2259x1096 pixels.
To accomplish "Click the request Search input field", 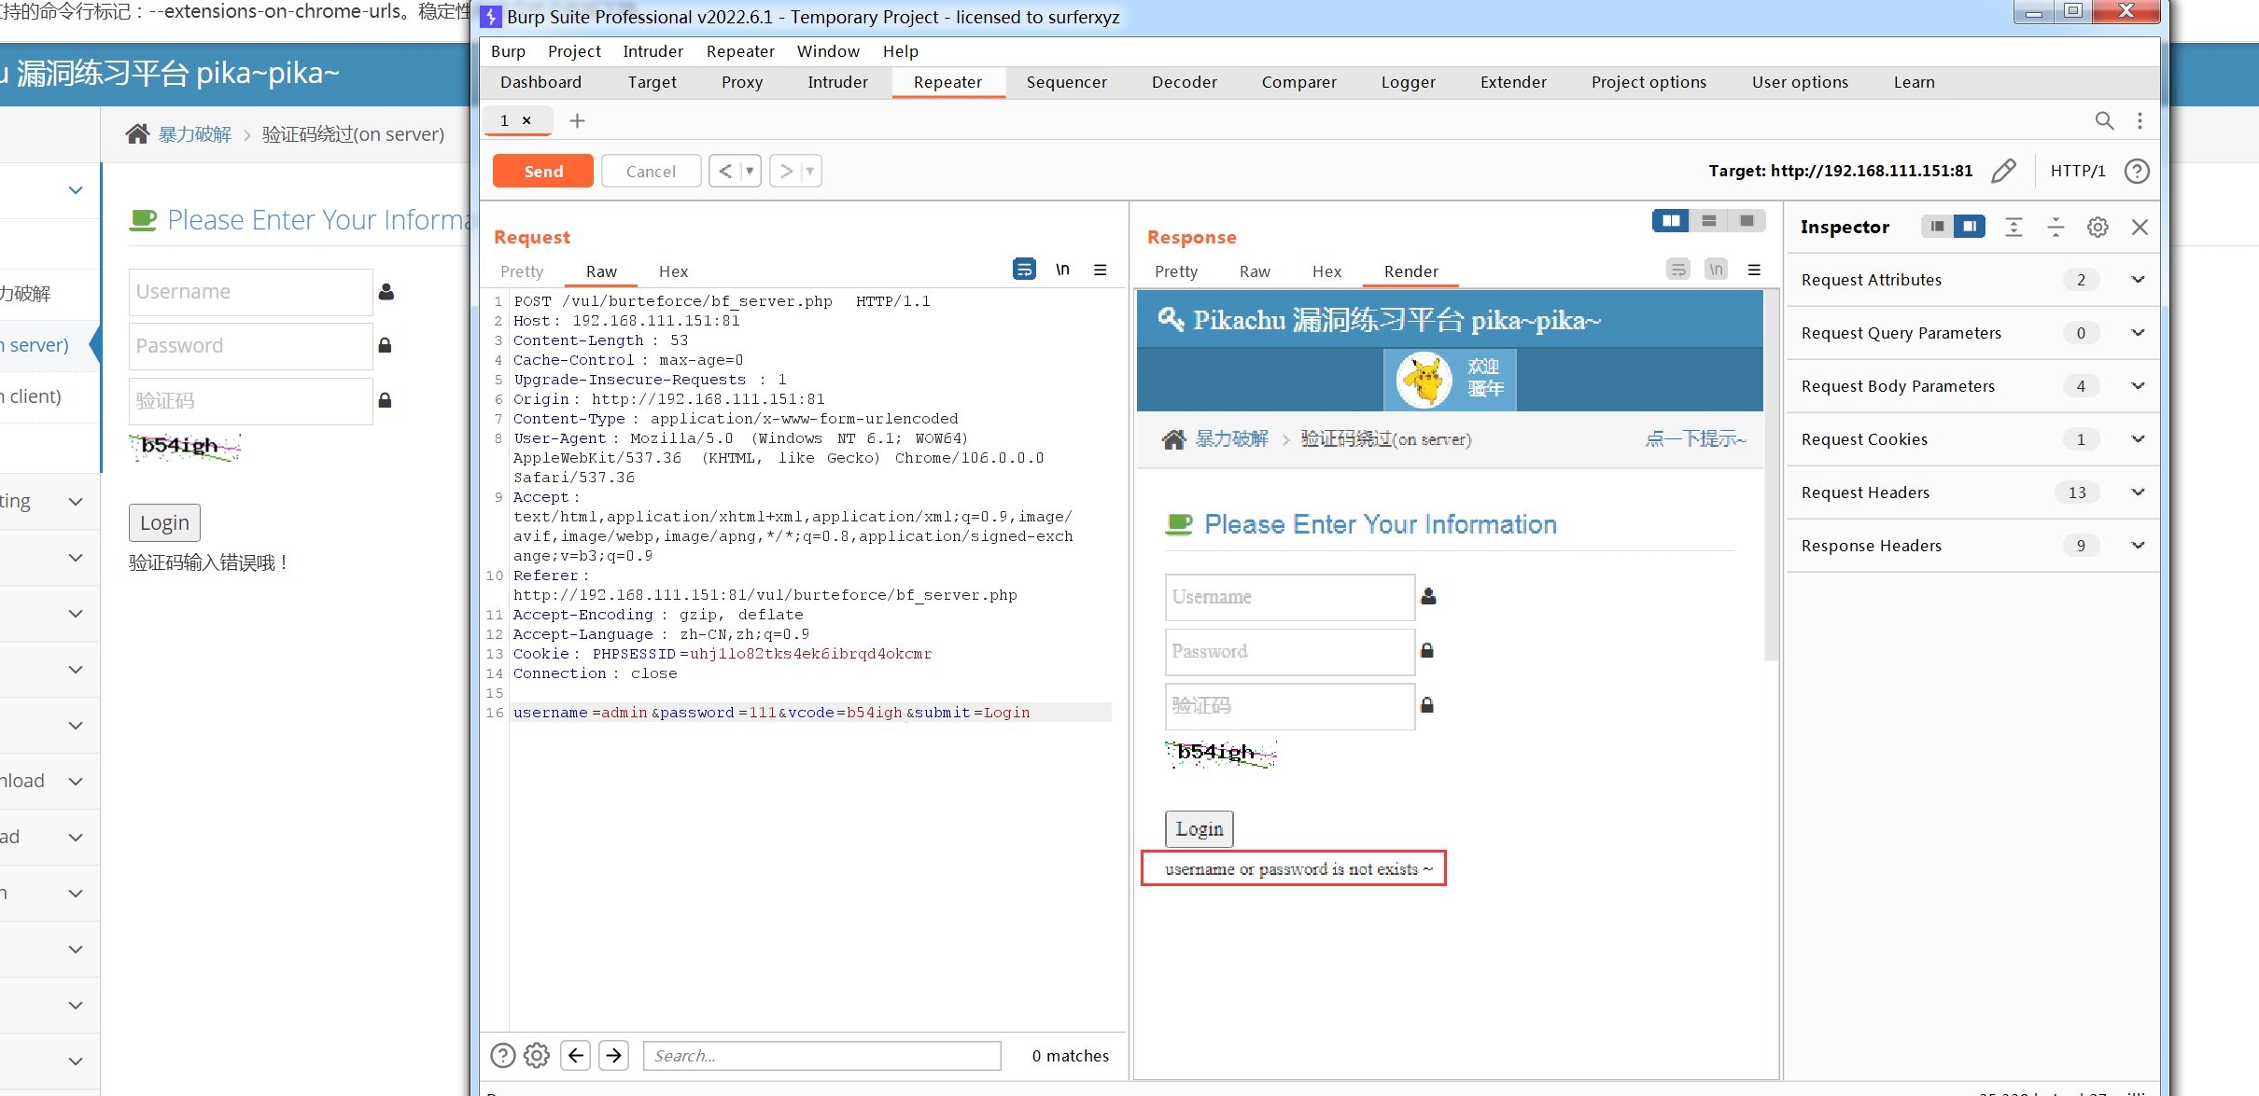I will (821, 1055).
